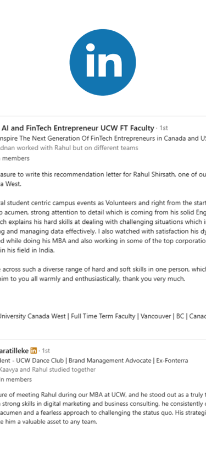Click the valuable asset to any team sentence
206x468 pixels.
pos(48,422)
